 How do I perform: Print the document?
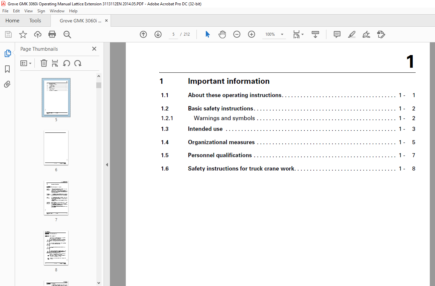click(x=52, y=34)
